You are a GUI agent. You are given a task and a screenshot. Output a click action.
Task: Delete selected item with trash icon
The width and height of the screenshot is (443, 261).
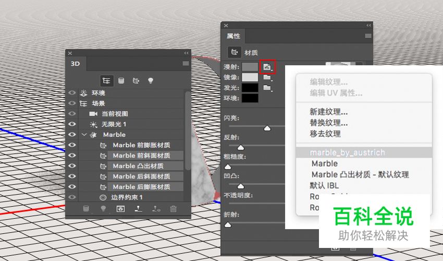tap(173, 209)
